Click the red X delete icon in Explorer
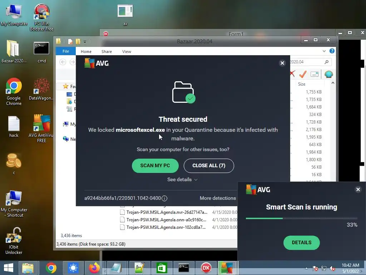The height and width of the screenshot is (275, 366). pos(293,74)
